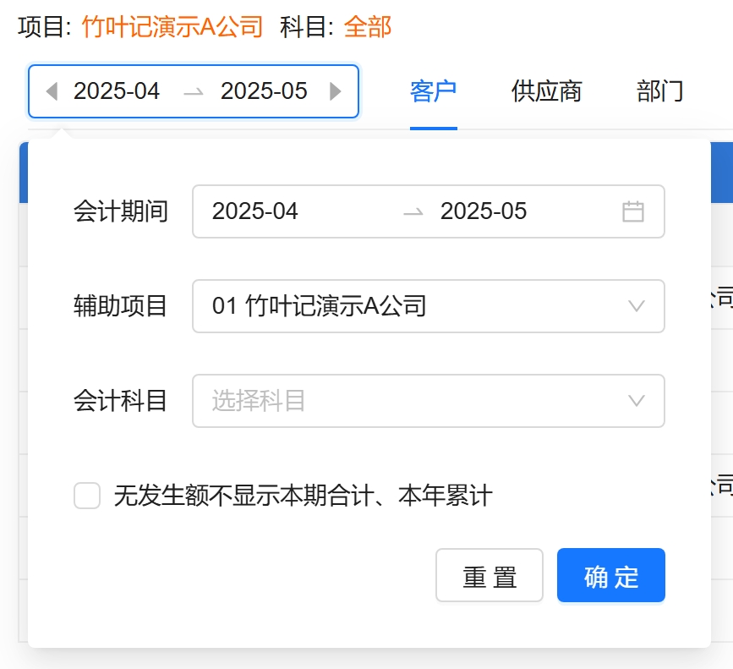Toggle 无发生额不显示本期合计 checkbox
Image resolution: width=733 pixels, height=669 pixels.
coord(87,496)
